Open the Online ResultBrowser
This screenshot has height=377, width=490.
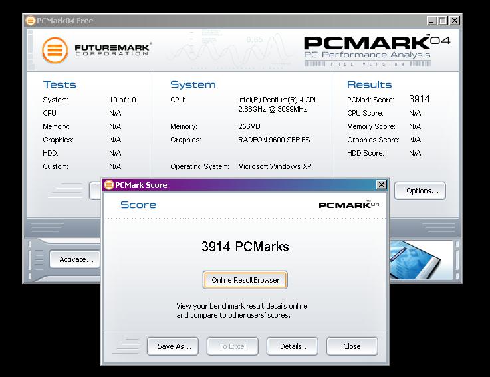(x=245, y=280)
